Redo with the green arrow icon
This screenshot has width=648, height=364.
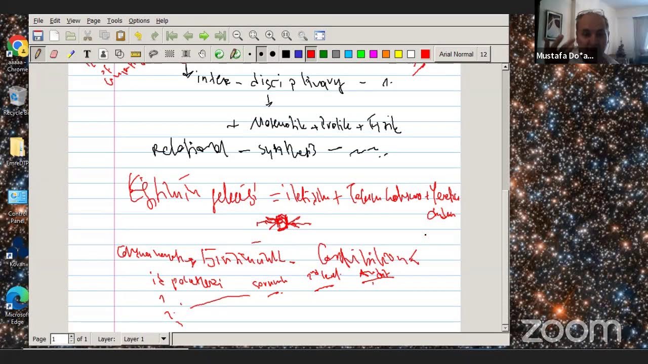click(x=154, y=35)
